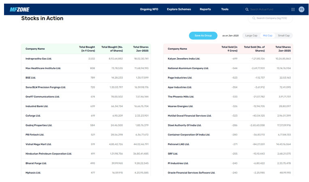This screenshot has height=182, width=309.
Task: Open the Reports menu
Action: point(205,9)
